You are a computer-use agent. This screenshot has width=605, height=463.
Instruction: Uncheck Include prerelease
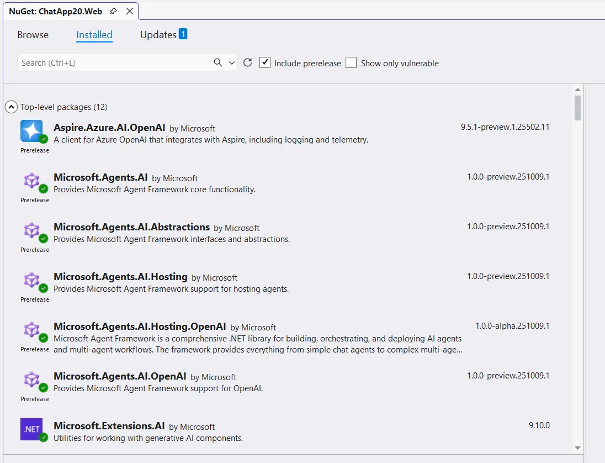(x=265, y=62)
